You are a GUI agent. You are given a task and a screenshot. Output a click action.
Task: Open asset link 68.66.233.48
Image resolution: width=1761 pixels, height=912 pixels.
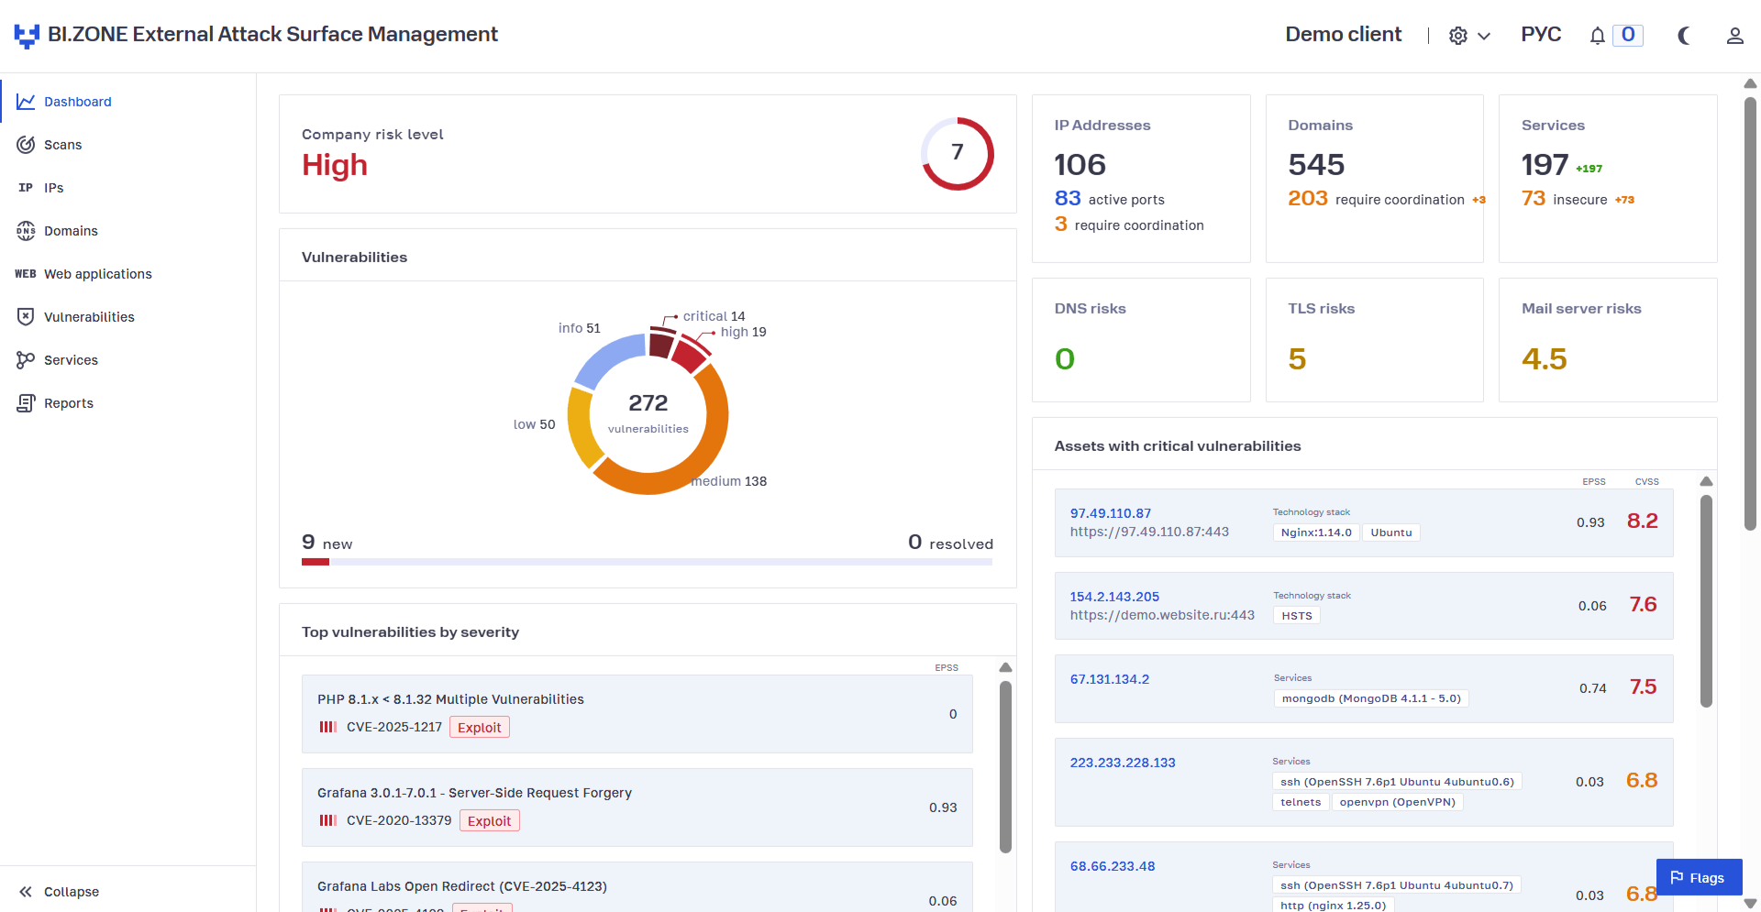coord(1113,866)
